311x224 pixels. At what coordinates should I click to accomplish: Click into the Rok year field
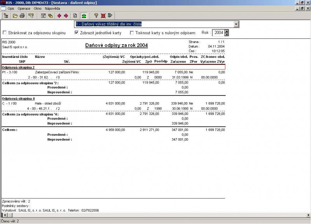click(218, 33)
